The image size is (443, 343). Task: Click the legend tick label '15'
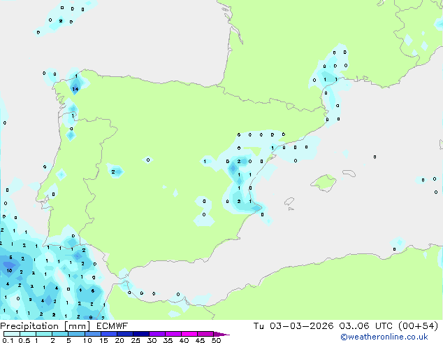[103, 340]
